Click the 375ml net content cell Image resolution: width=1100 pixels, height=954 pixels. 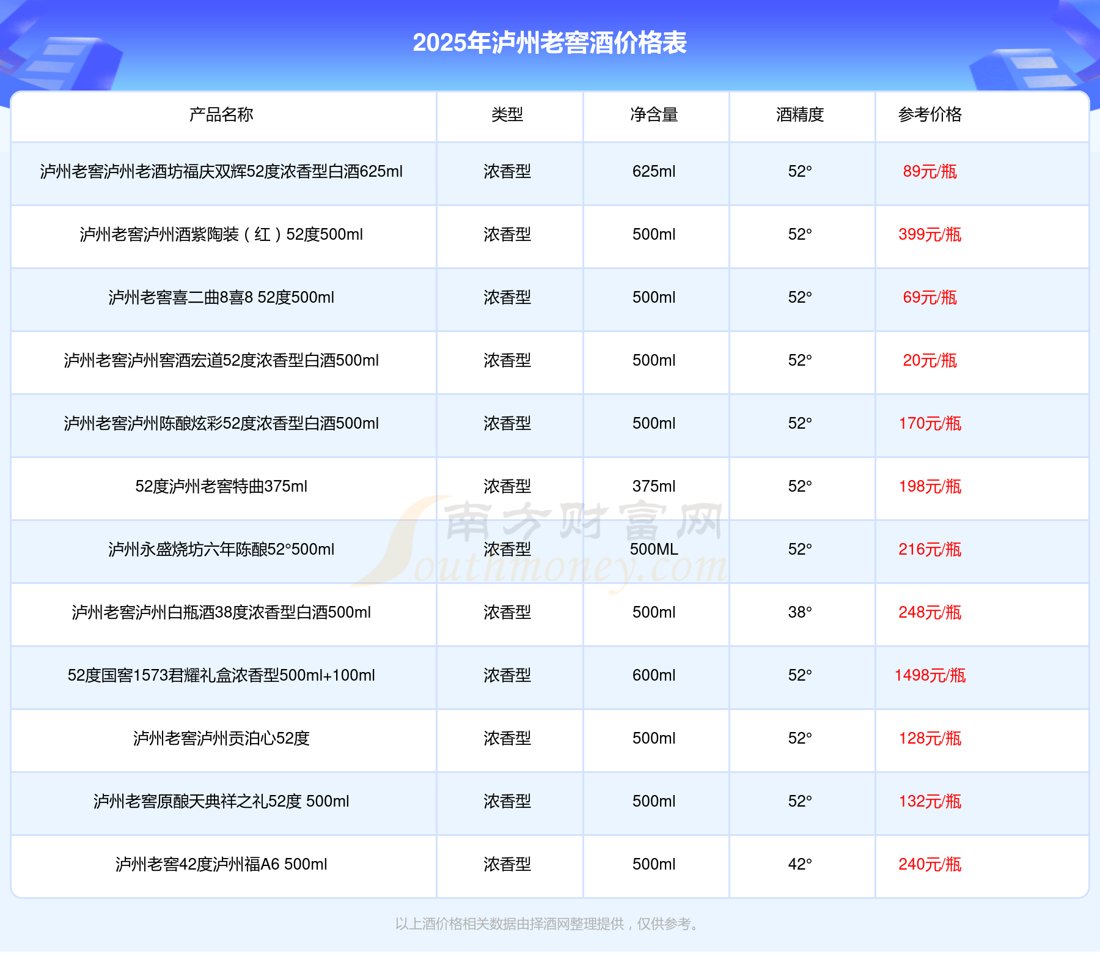(x=654, y=486)
